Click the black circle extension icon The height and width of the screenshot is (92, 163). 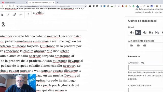(x=90, y=6)
